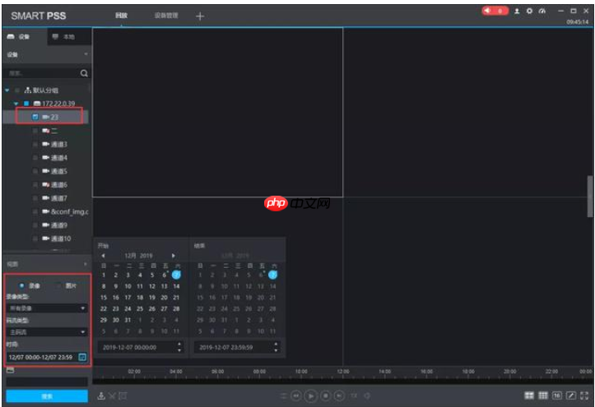Open the custom layout edit icon

tap(570, 395)
